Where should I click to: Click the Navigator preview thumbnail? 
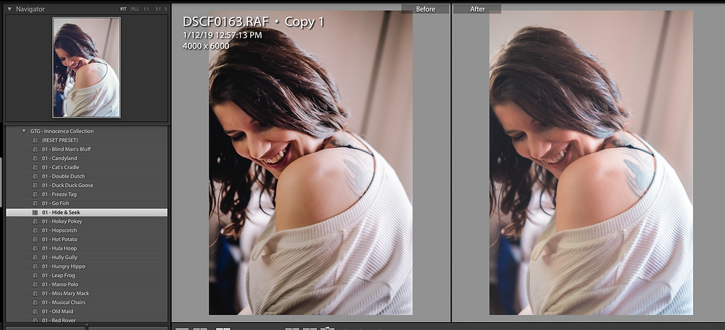pos(86,67)
